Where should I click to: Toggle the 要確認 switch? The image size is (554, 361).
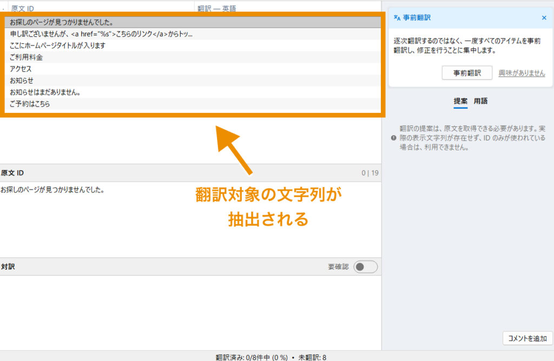click(366, 267)
